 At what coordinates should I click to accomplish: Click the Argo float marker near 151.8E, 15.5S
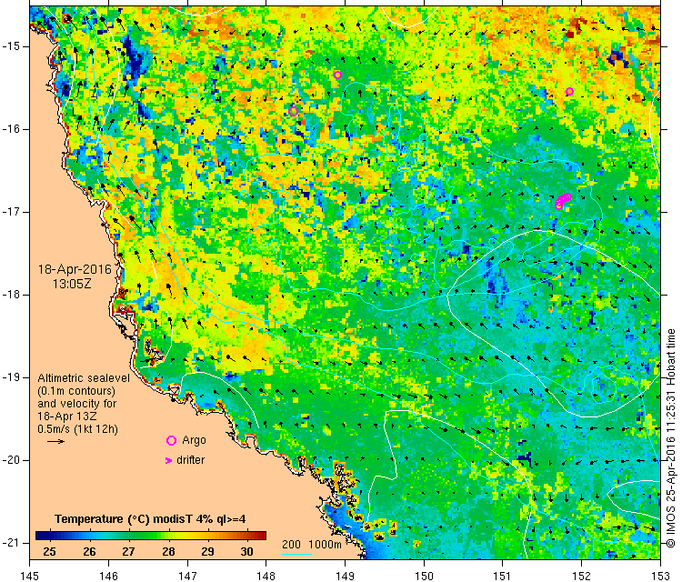[x=570, y=91]
